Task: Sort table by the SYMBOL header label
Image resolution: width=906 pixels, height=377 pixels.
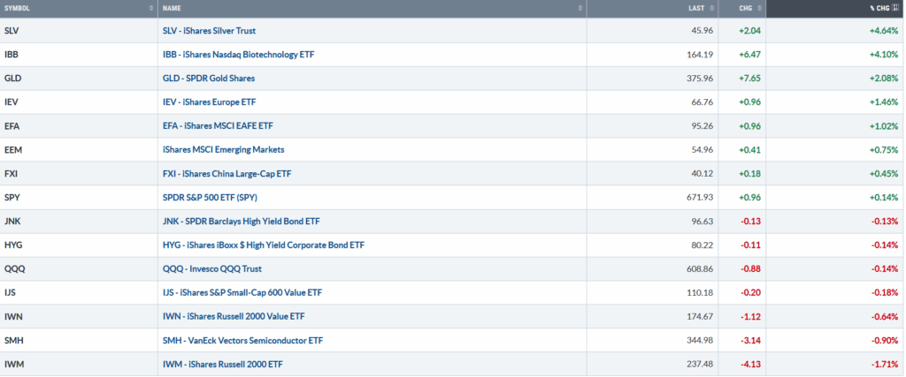Action: pos(19,8)
